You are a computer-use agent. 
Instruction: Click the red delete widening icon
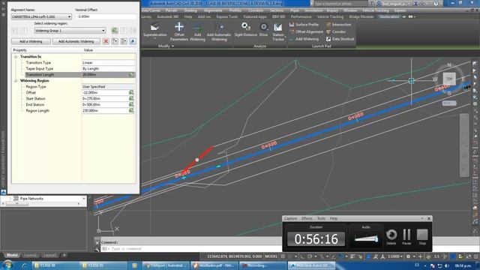106,41
